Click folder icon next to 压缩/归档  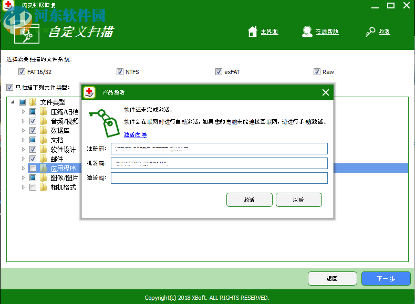[x=44, y=111]
